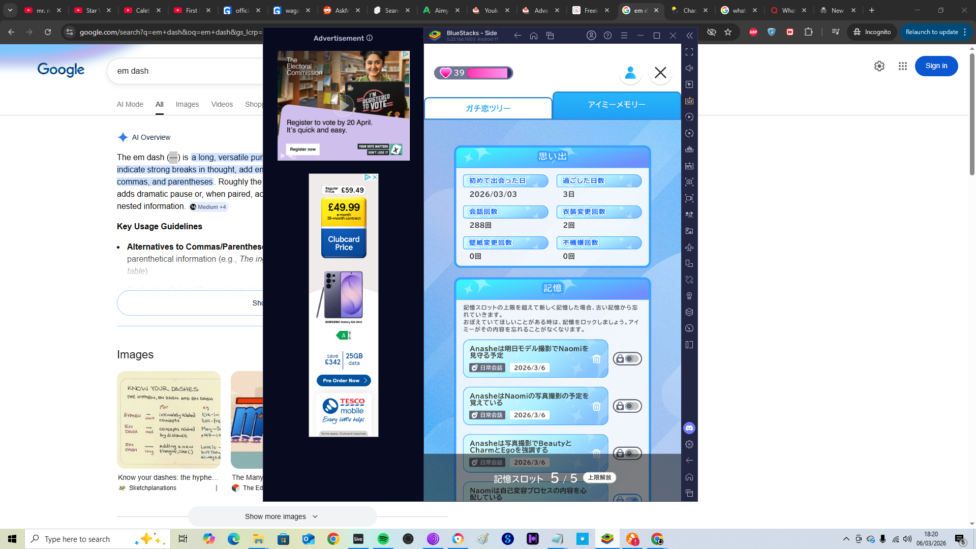Viewport: 976px width, 549px height.
Task: Open profile avatar icon in Aimy app
Action: click(x=630, y=73)
